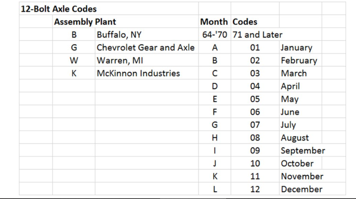The height and width of the screenshot is (199, 356).
Task: Click the 'McKinnon Industries' cell
Action: click(x=147, y=73)
